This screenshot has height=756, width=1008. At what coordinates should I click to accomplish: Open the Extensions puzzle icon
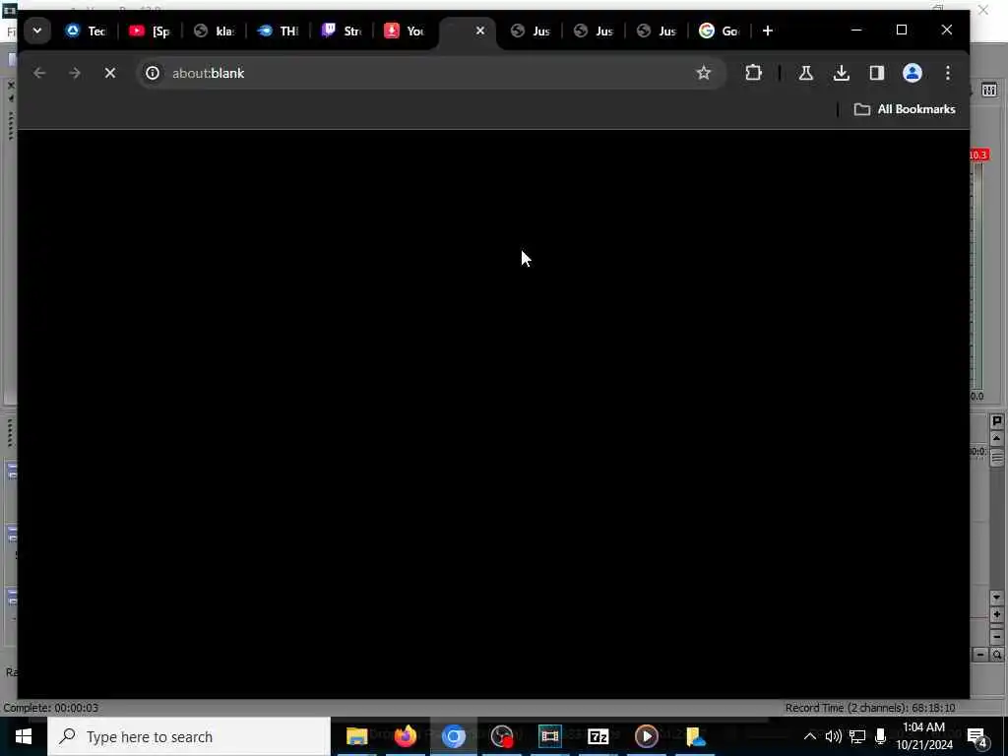point(753,73)
